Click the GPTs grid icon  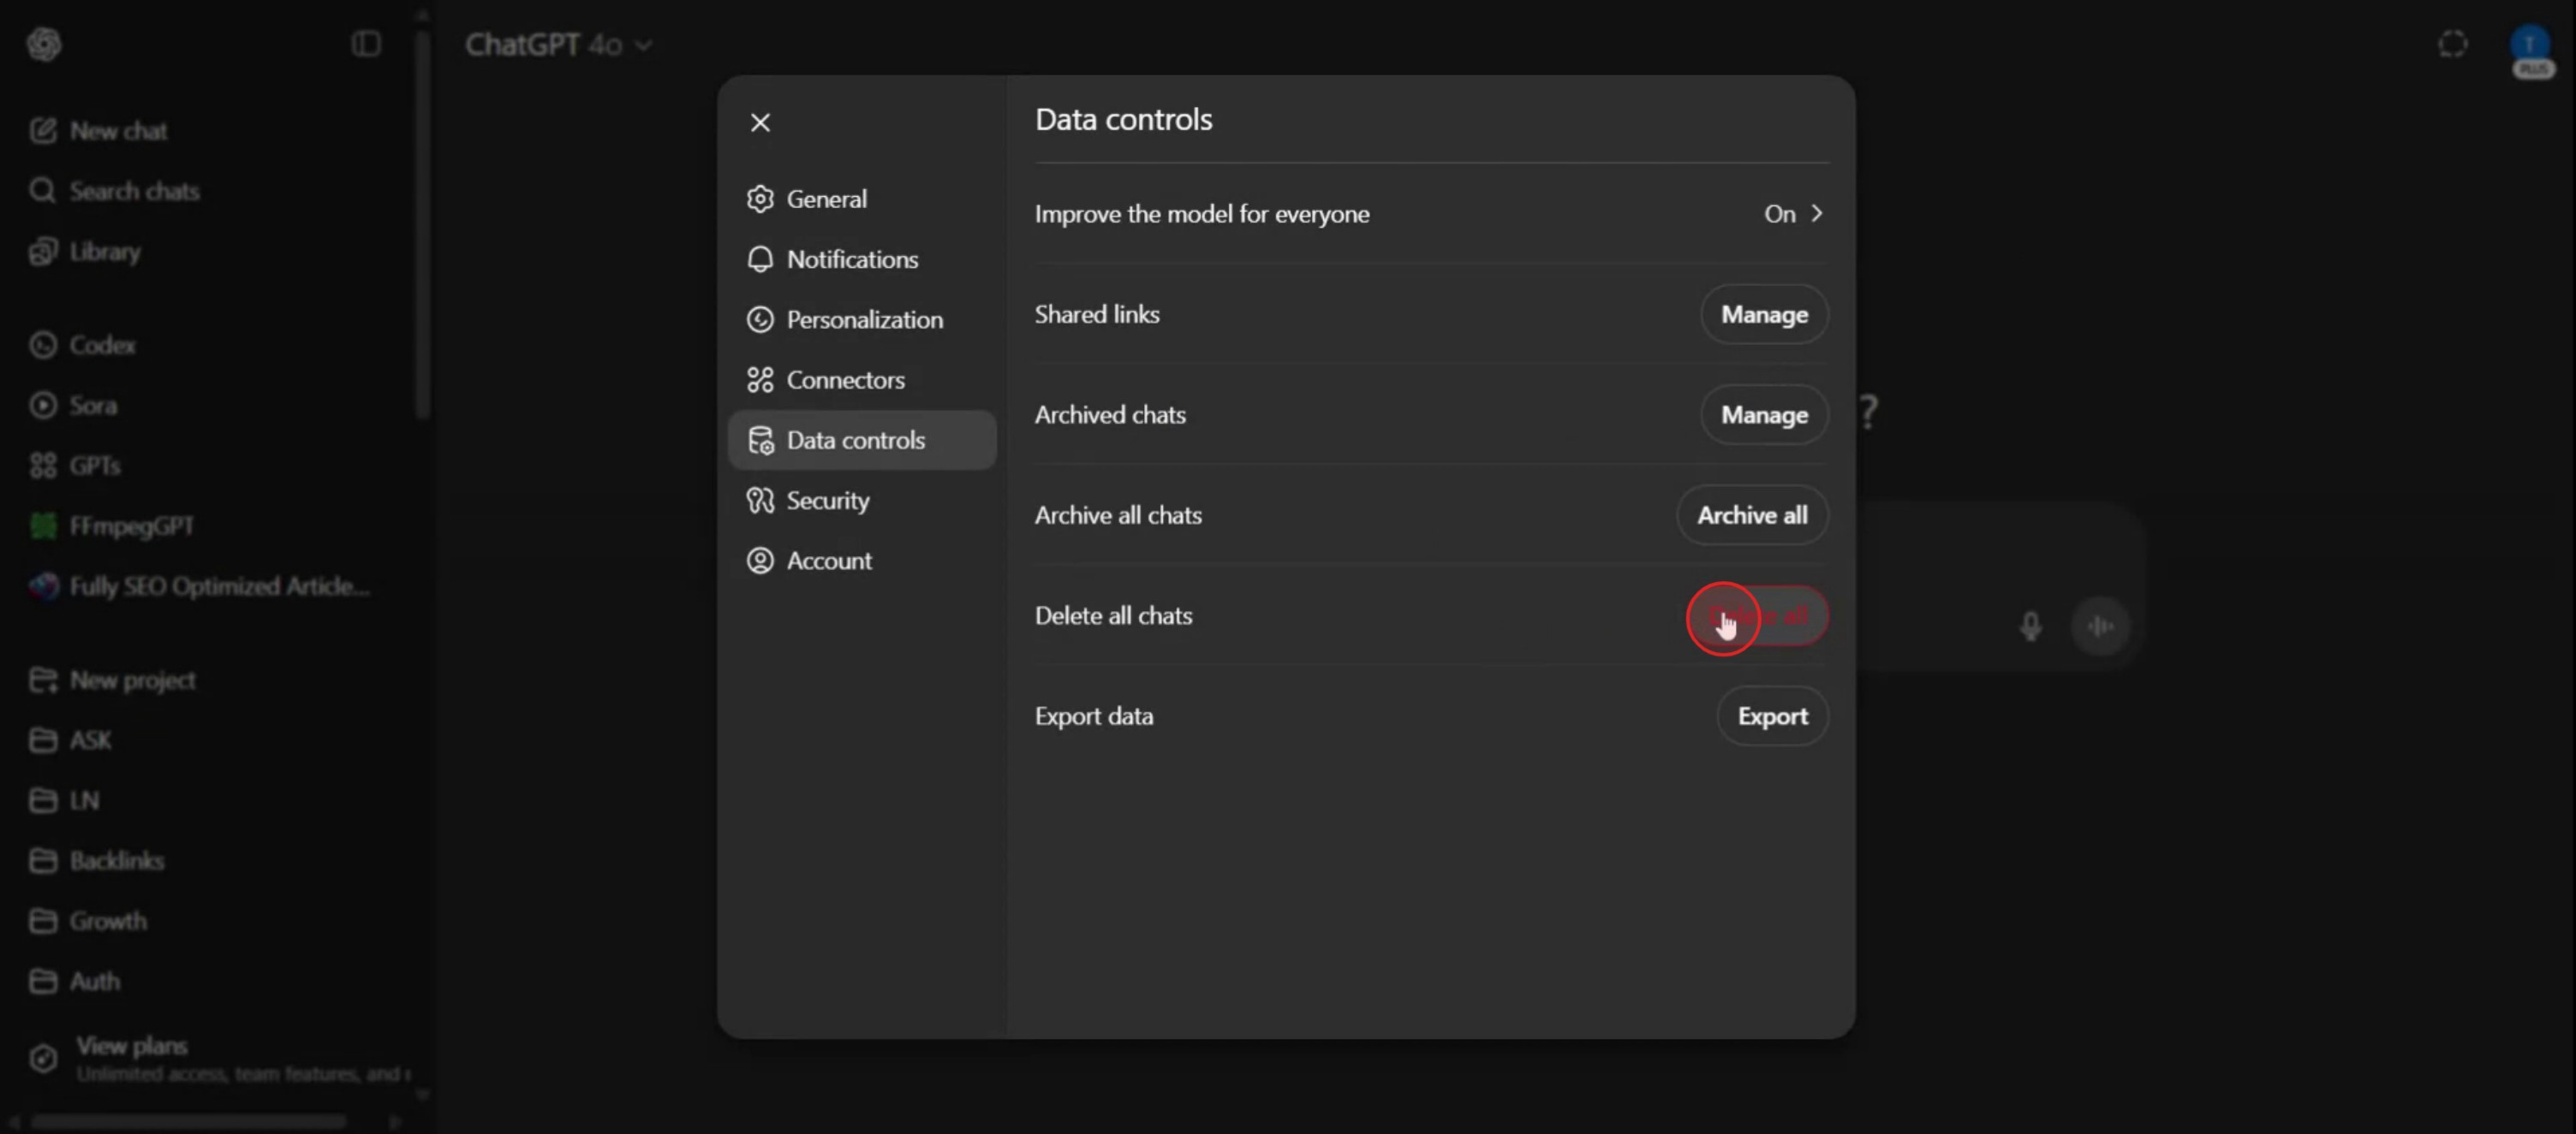pos(42,466)
